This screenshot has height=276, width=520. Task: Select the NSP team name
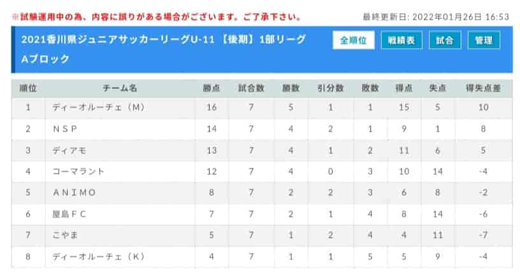point(65,129)
